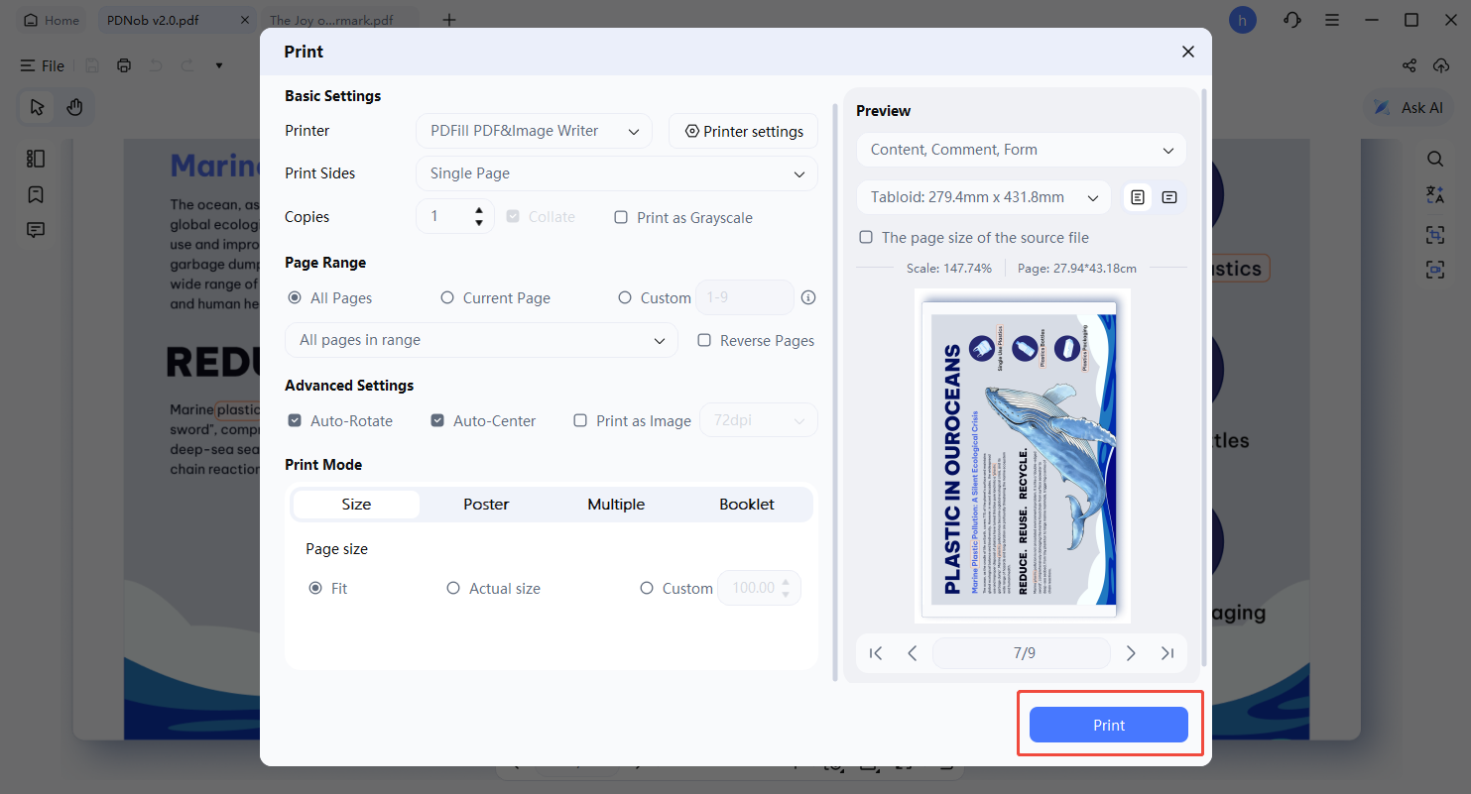Switch preview to landscape orientation icon
This screenshot has height=794, width=1471.
[1168, 197]
